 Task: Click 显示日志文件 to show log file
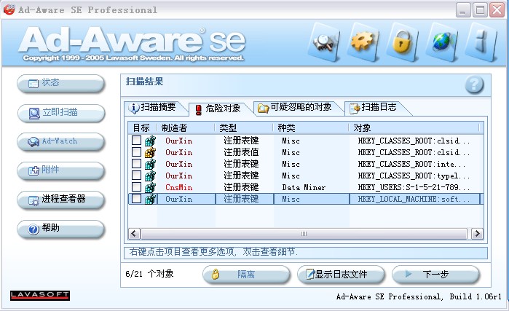(341, 275)
